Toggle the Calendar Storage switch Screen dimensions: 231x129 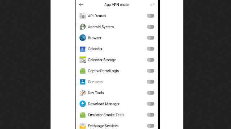point(151,60)
